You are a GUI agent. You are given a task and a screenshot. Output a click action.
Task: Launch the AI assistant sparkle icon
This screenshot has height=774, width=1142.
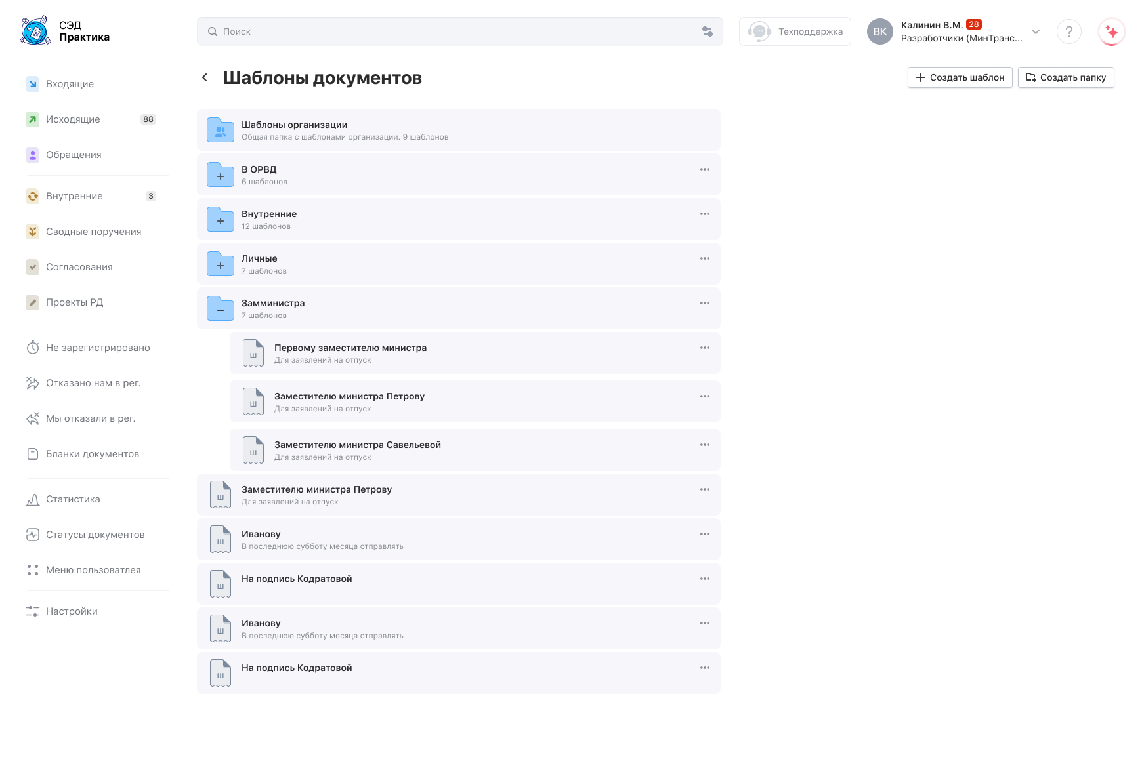(1111, 31)
